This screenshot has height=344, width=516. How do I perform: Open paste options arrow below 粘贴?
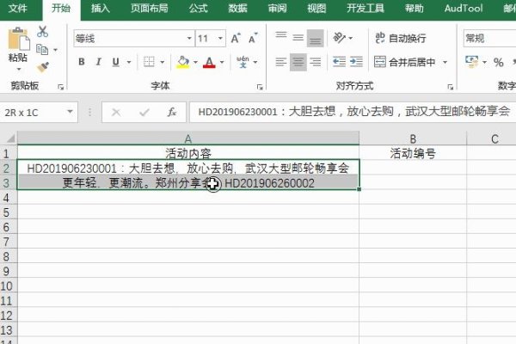[x=19, y=69]
